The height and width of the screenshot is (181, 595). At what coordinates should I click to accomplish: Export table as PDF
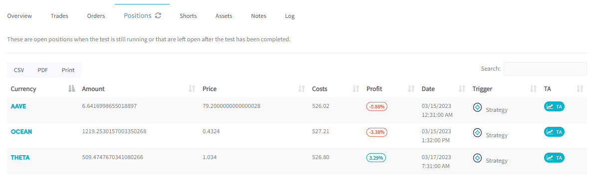(x=42, y=70)
